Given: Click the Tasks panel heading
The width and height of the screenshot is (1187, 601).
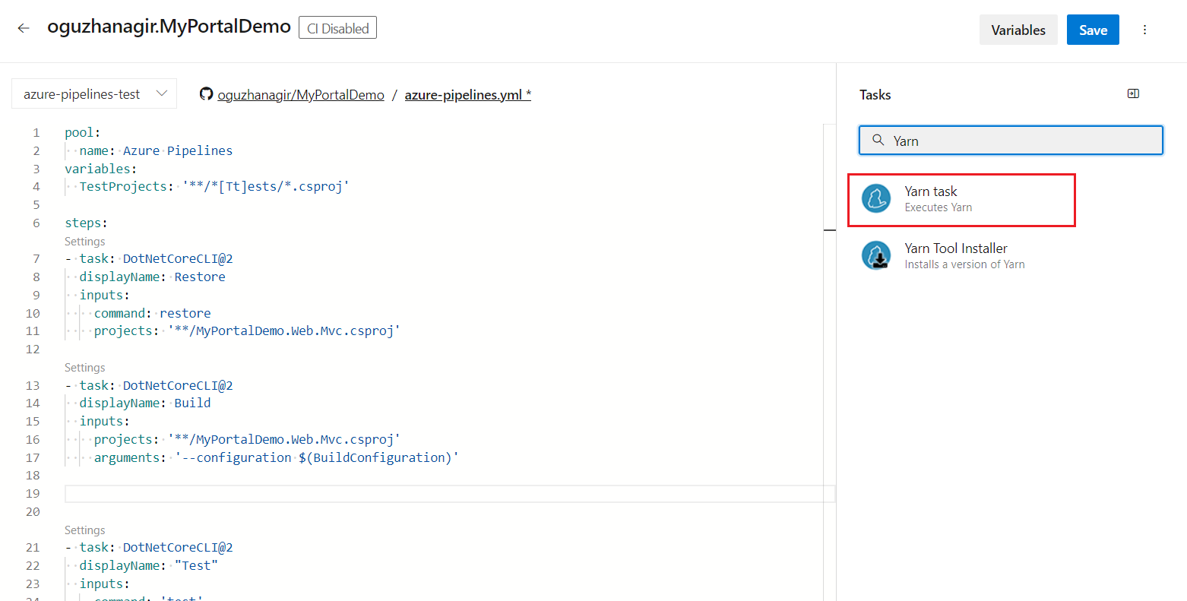Looking at the screenshot, I should point(875,95).
